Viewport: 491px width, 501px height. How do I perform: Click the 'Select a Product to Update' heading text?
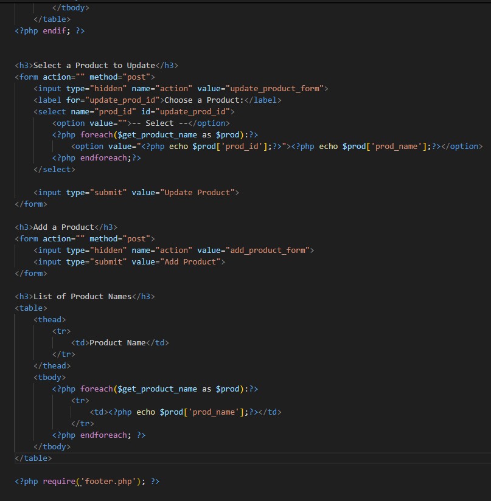click(94, 66)
